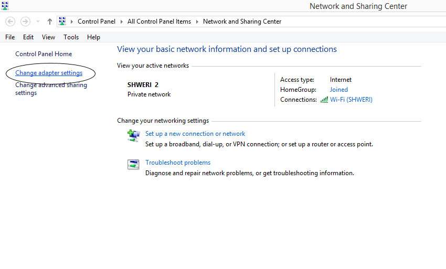Click the HomeGroup Joined link
446x269 pixels.
[x=339, y=90]
